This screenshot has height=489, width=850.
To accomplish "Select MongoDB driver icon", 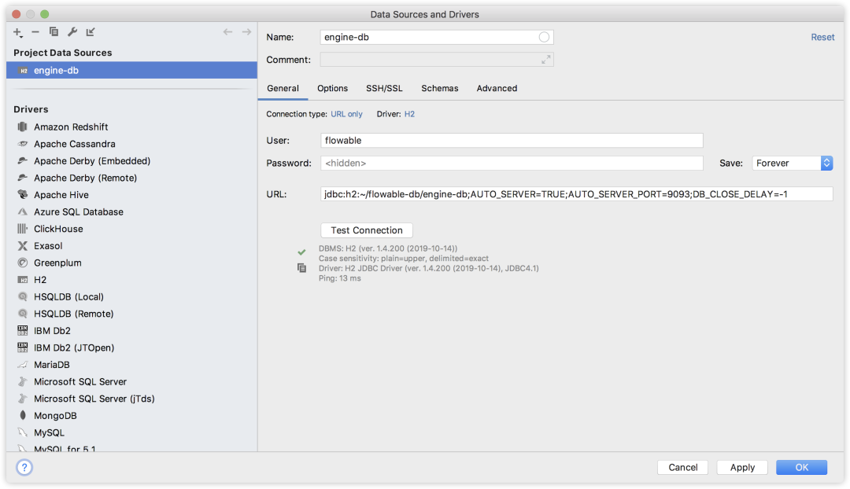I will coord(22,415).
